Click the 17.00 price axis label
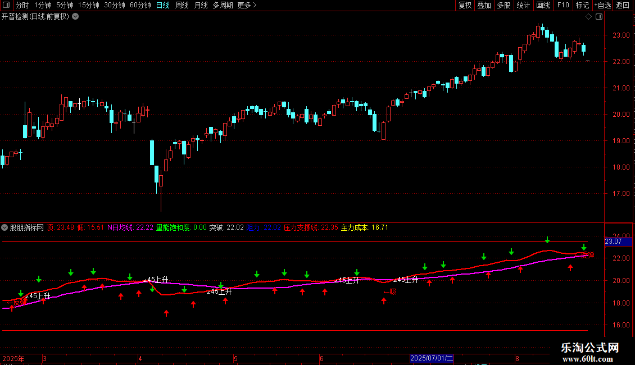635x365 pixels. [621, 193]
